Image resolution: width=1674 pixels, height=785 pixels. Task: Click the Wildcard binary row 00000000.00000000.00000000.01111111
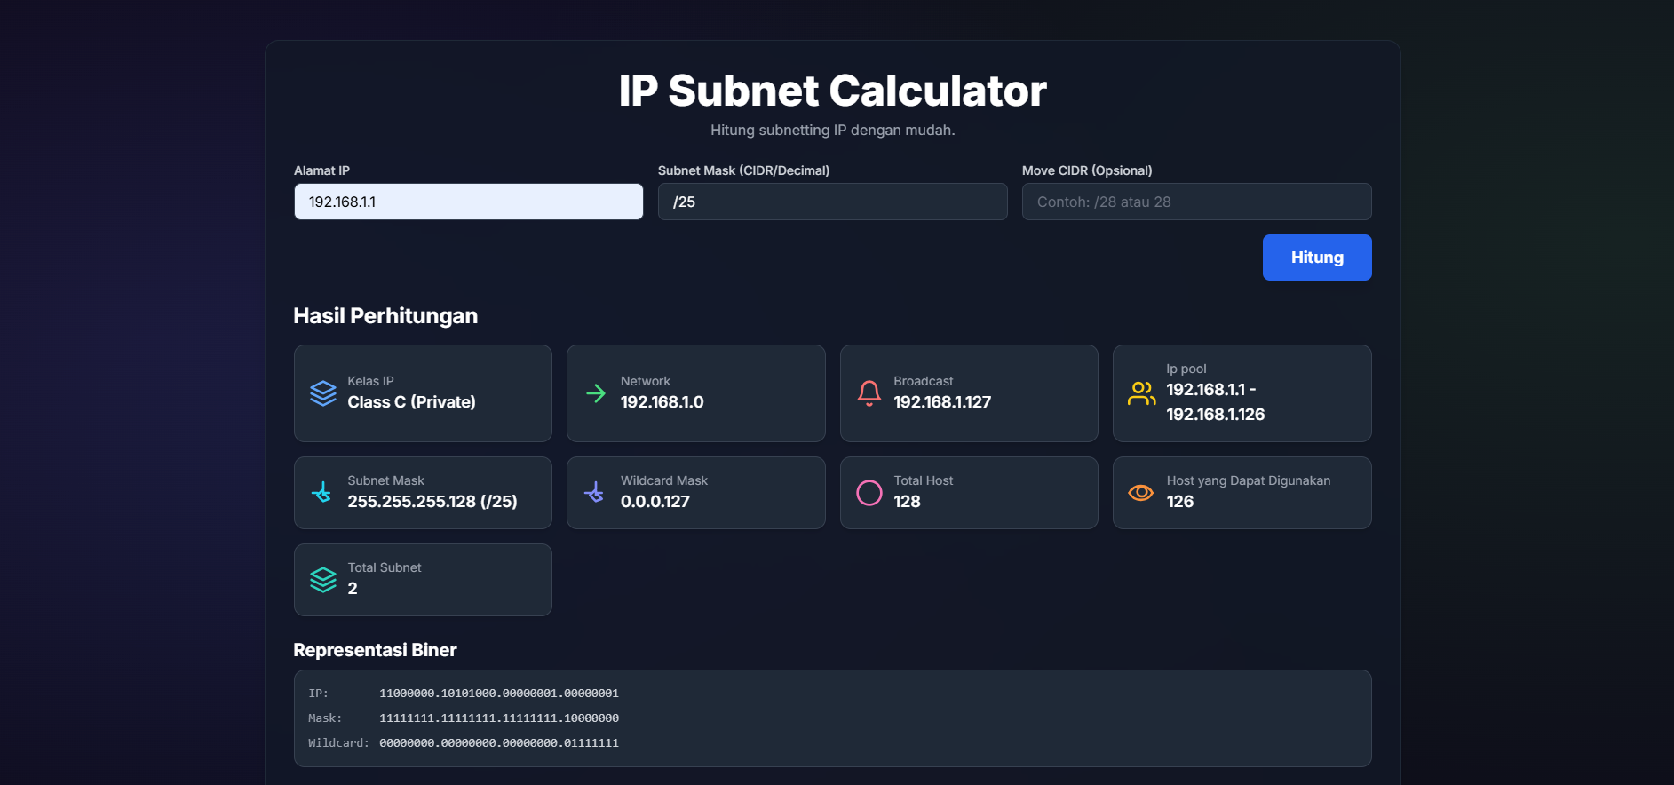pyautogui.click(x=499, y=743)
